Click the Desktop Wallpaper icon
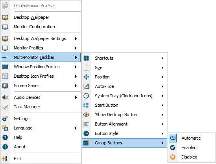The width and height of the screenshot is (216, 164). point(5,17)
